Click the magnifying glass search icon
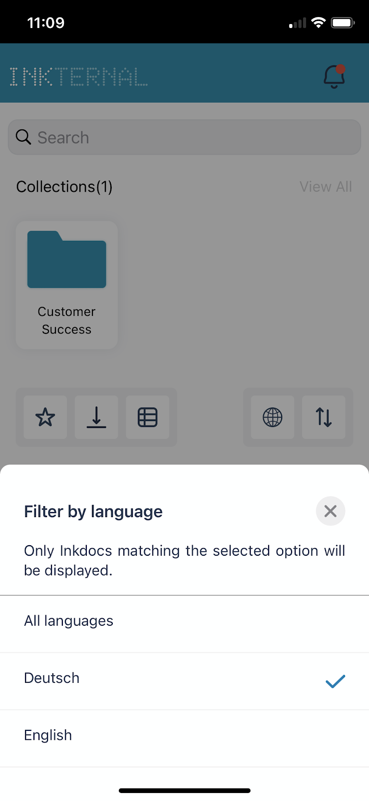Screen dimensions: 369x801 click(23, 137)
